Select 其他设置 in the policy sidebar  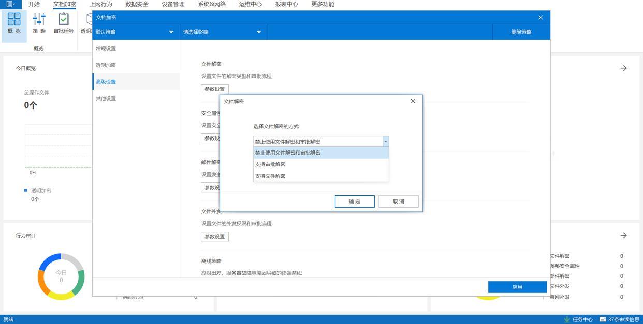click(136, 98)
